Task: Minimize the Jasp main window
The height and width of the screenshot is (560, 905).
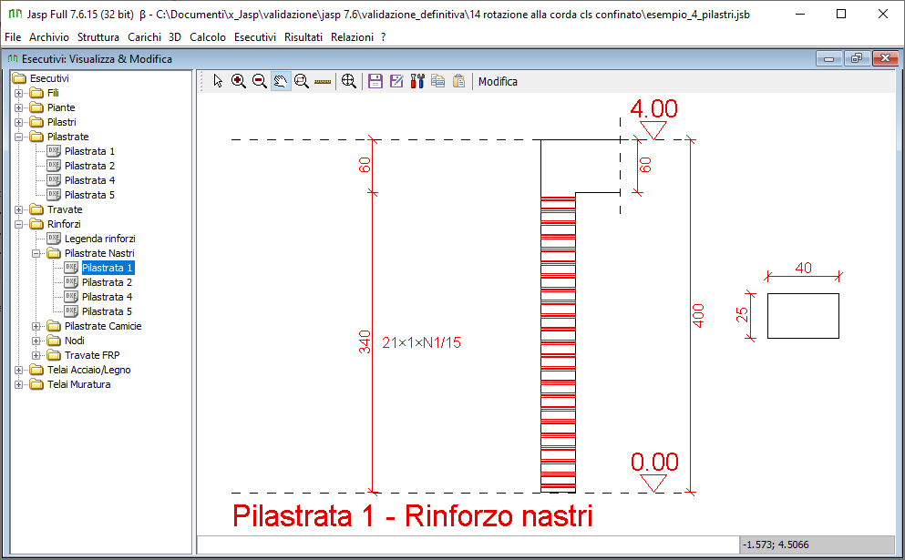Action: (800, 14)
